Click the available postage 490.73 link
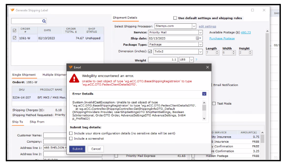284x167 pixels. 246,32
